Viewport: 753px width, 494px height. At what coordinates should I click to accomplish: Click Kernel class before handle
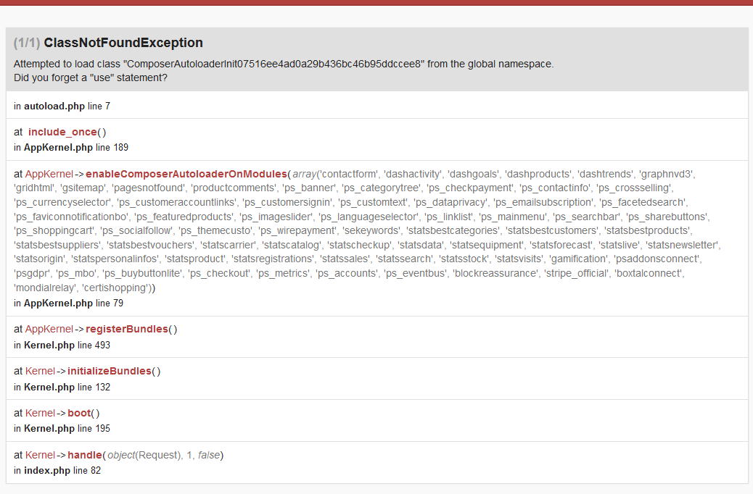pos(40,455)
